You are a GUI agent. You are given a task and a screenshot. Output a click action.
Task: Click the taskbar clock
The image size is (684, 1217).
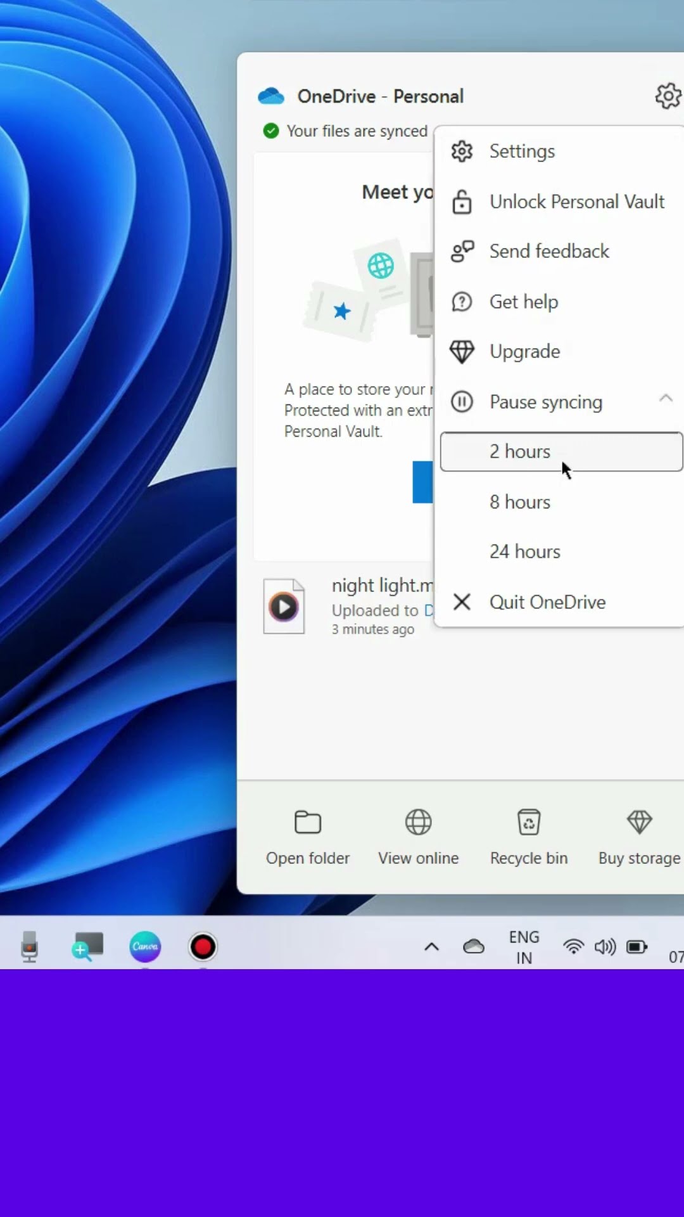pos(676,956)
